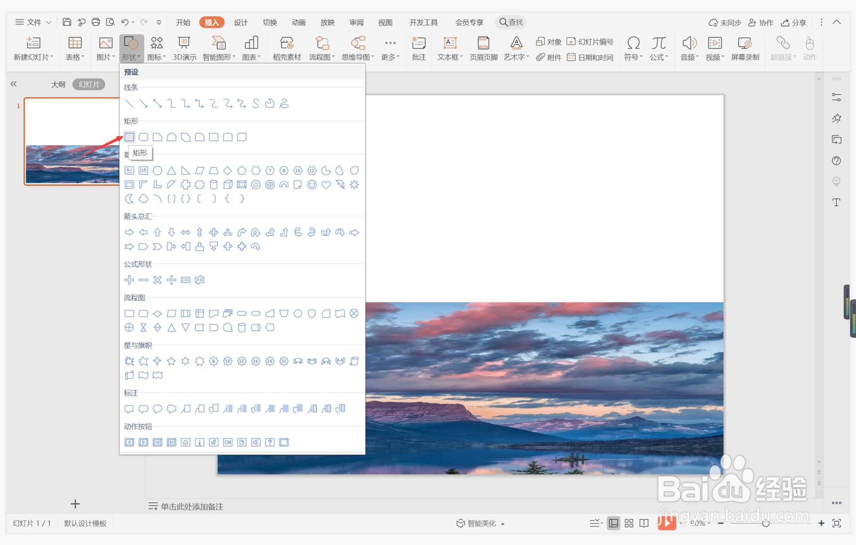Expand 智能美化 options in status bar
856x545 pixels.
click(503, 524)
